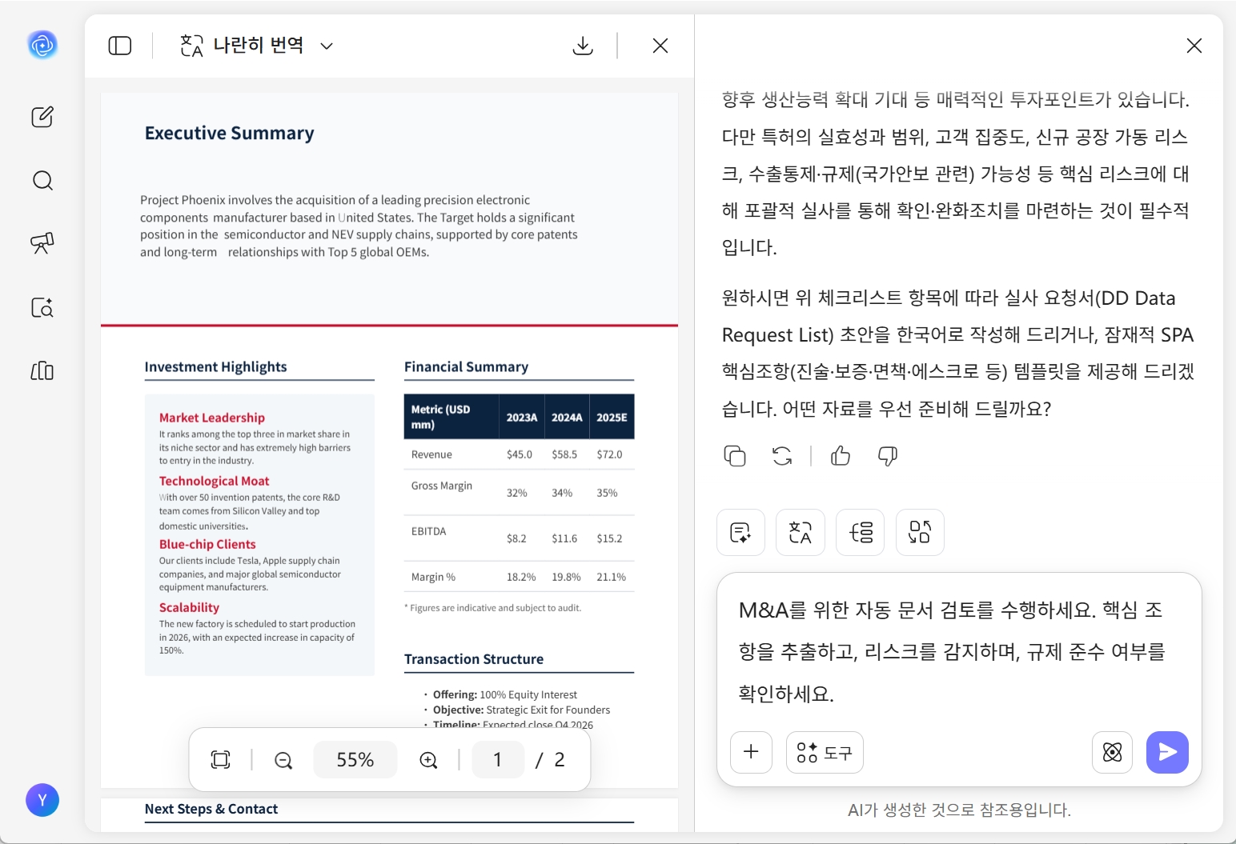This screenshot has height=844, width=1236.
Task: Enable deep thinking mode via the atom icon
Action: 1112,752
